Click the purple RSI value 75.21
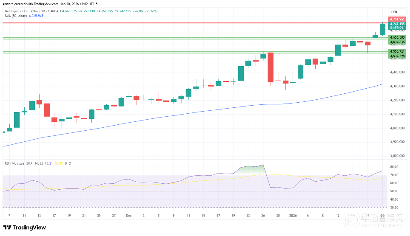 tap(49, 163)
